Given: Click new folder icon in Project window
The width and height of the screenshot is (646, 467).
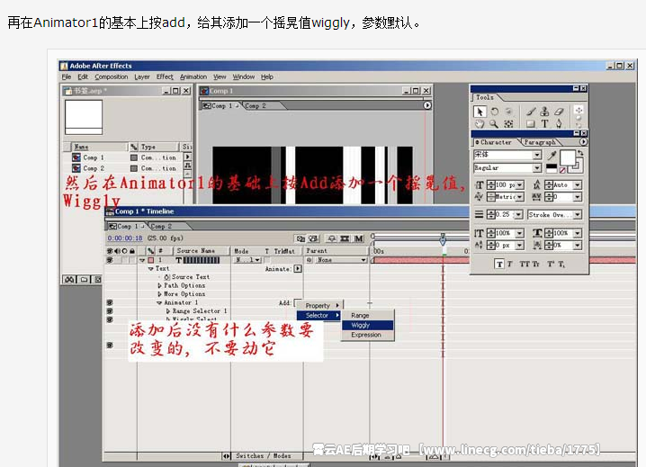Looking at the screenshot, I should [84, 280].
